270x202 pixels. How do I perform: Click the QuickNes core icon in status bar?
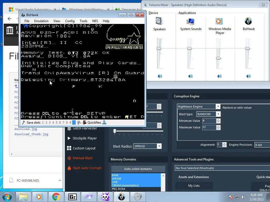(x=85, y=122)
